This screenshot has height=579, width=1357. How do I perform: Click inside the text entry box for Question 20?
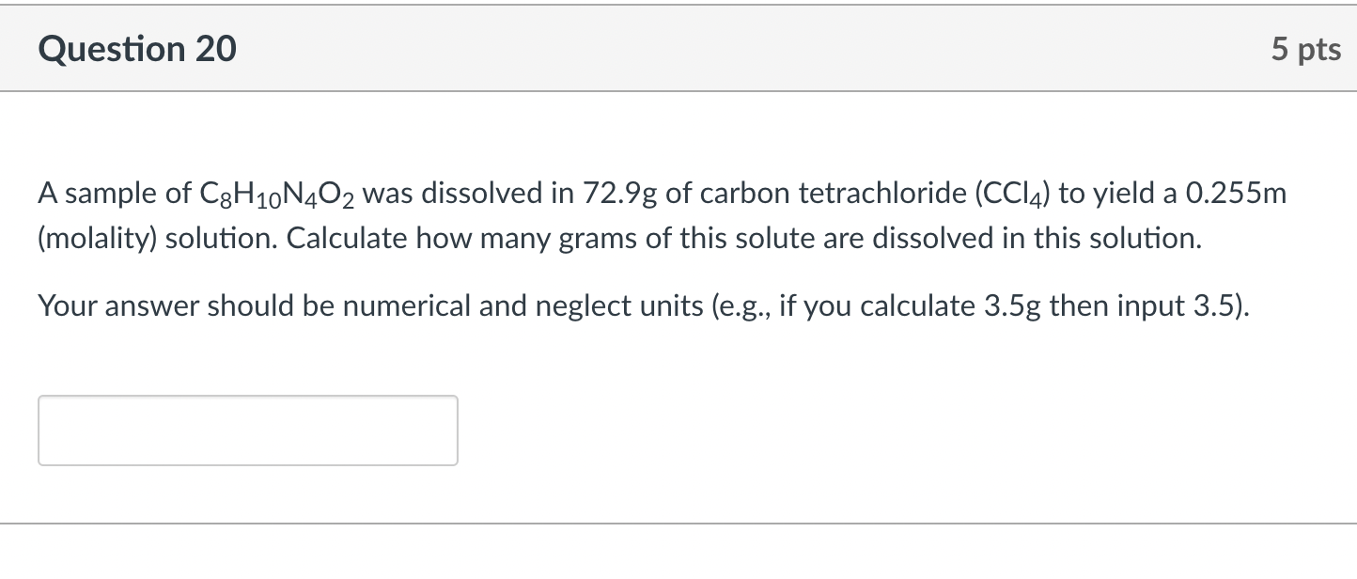click(247, 430)
